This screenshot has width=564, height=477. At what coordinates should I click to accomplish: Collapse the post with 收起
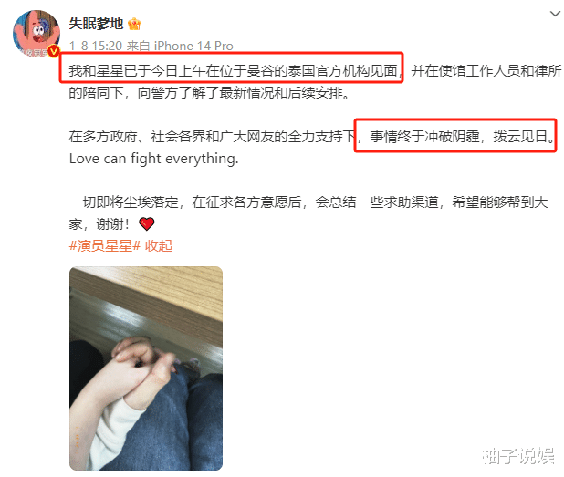point(159,246)
